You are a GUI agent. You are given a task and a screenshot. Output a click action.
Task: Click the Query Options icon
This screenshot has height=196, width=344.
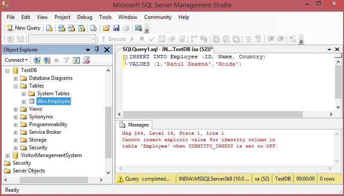(x=172, y=39)
